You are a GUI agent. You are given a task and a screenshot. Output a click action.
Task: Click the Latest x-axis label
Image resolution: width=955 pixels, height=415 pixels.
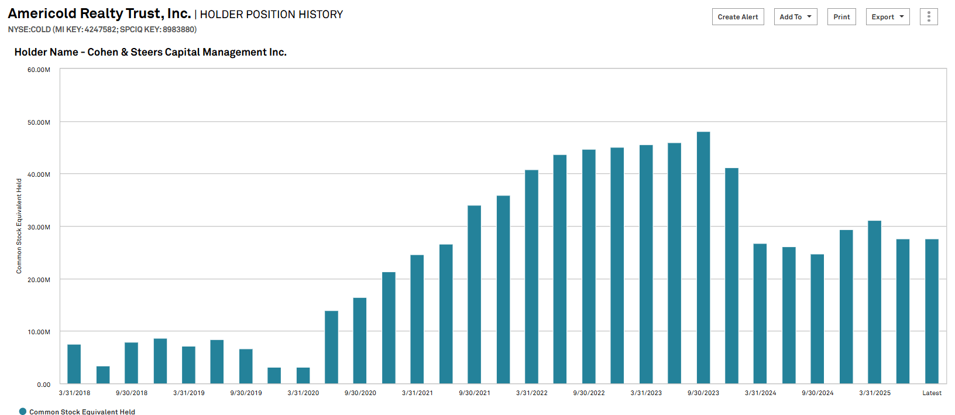932,393
